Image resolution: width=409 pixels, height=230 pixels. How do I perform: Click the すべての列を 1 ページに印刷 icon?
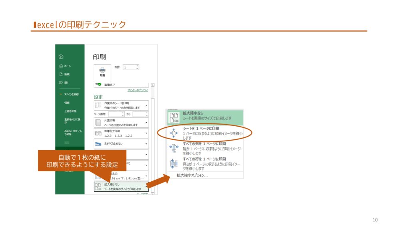(174, 148)
